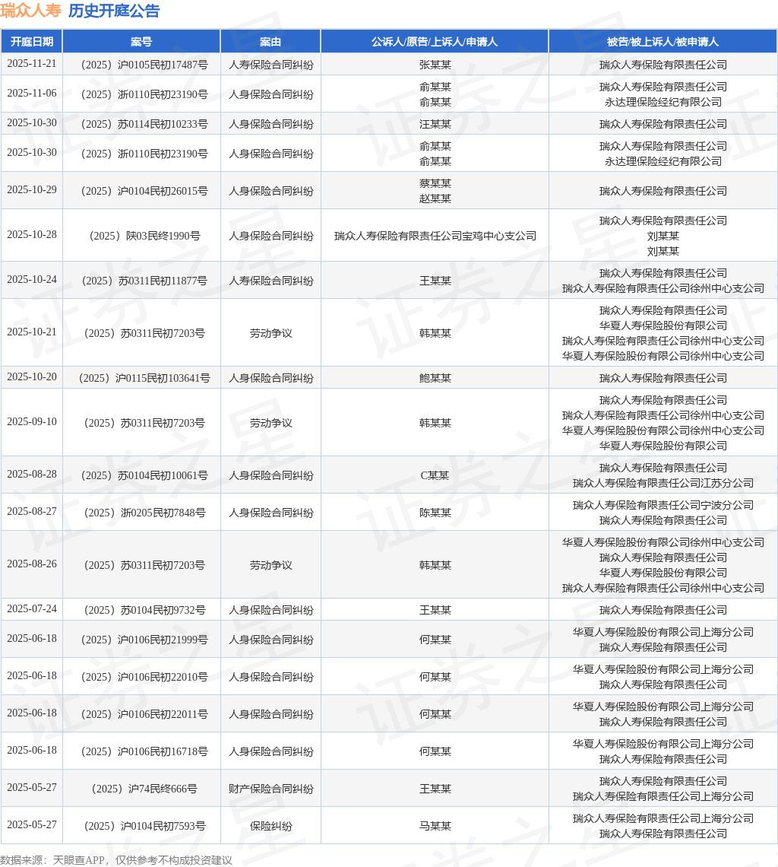Select case number 沪0104民初26015号

(x=144, y=191)
